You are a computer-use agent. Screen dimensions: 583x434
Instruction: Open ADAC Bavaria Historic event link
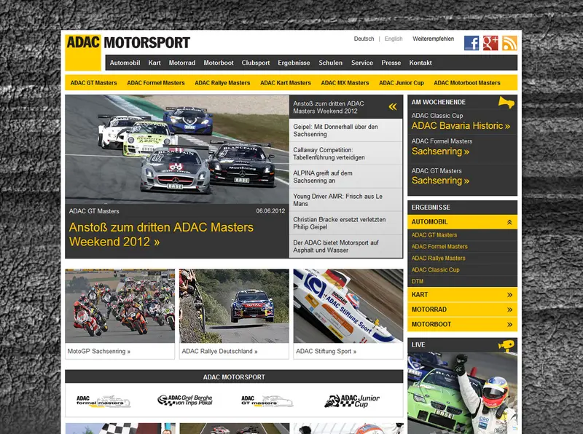click(x=461, y=126)
